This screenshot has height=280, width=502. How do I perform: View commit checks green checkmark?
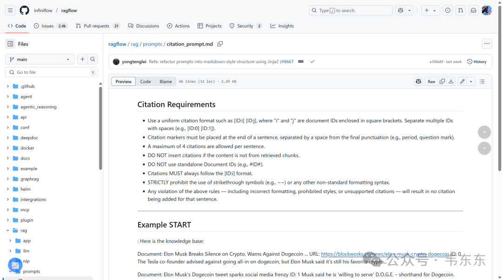312,61
